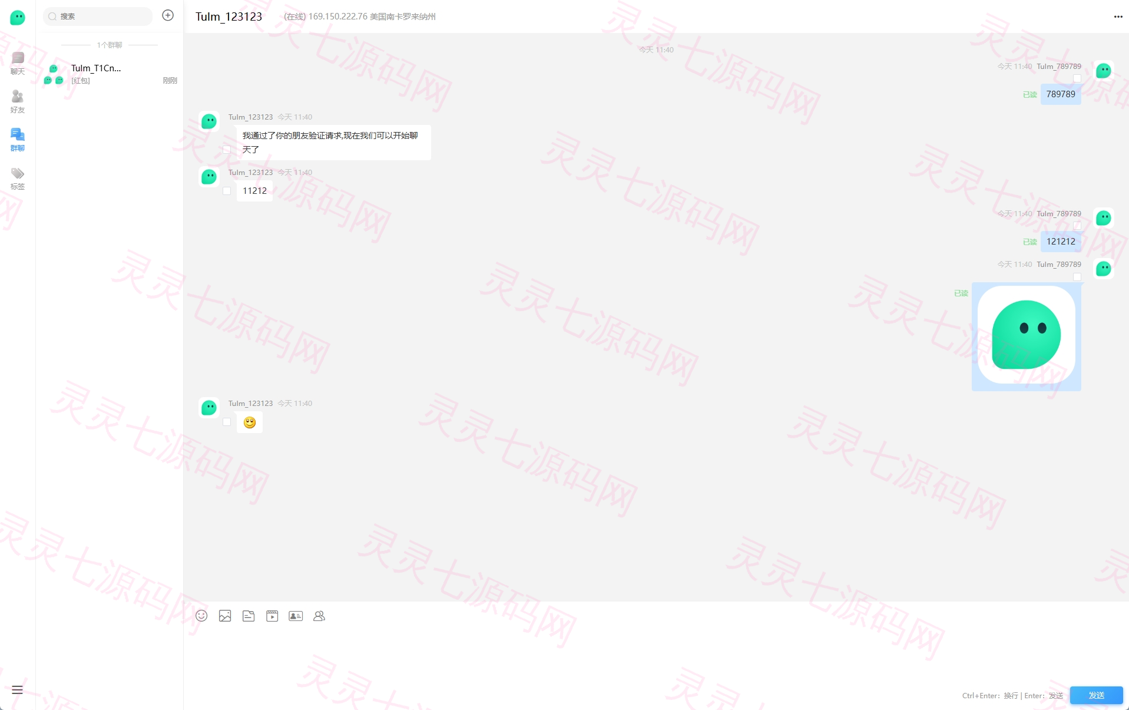
Task: Click the Tulm_123123 chat title
Action: click(229, 16)
